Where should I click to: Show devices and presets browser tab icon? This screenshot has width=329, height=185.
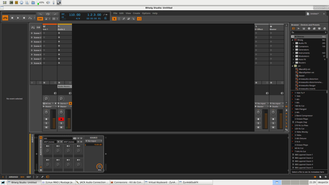(x=294, y=28)
